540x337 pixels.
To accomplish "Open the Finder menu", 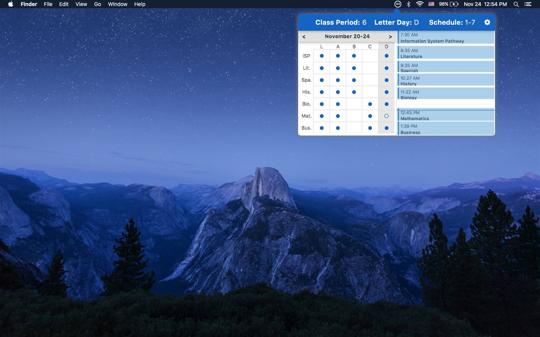I will coord(29,4).
